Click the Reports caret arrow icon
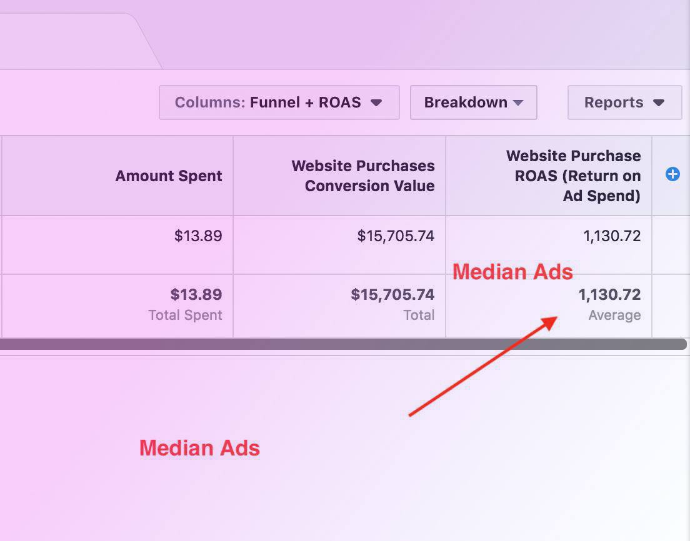The width and height of the screenshot is (690, 541). point(658,103)
